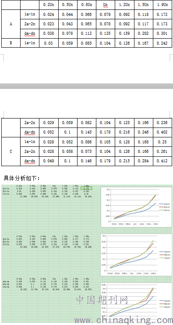Select the 0.2Un header in top table
173x325 pixels.
coord(48,5)
